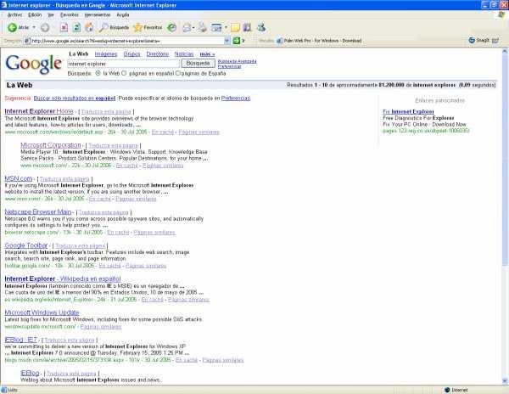509x394 pixels.
Task: Open 'En caché' for the MSN.com result
Action: coord(100,199)
